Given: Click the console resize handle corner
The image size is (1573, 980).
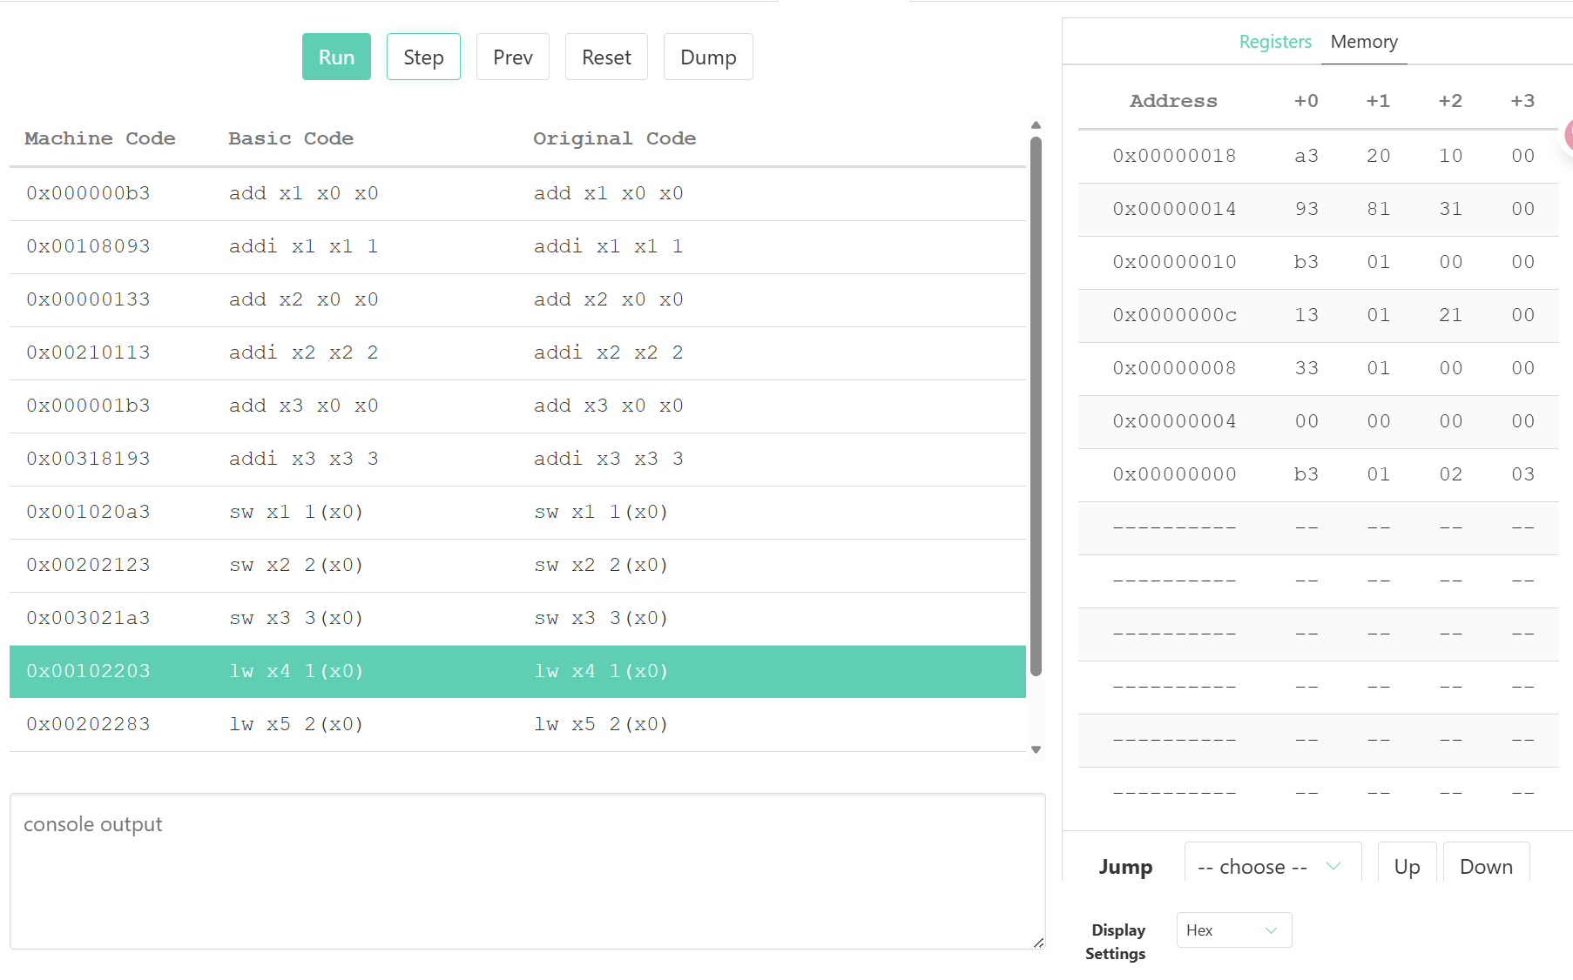Looking at the screenshot, I should (1038, 943).
